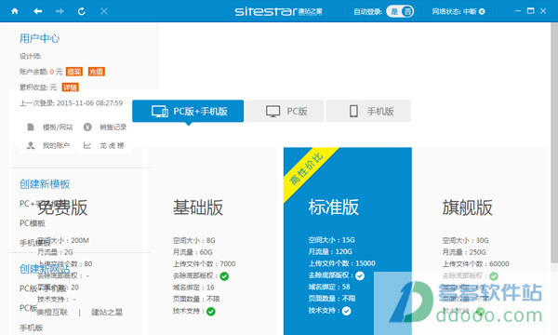Viewport: 558px width, 335px height.
Task: Navigate back with the left arrow
Action: pos(38,11)
